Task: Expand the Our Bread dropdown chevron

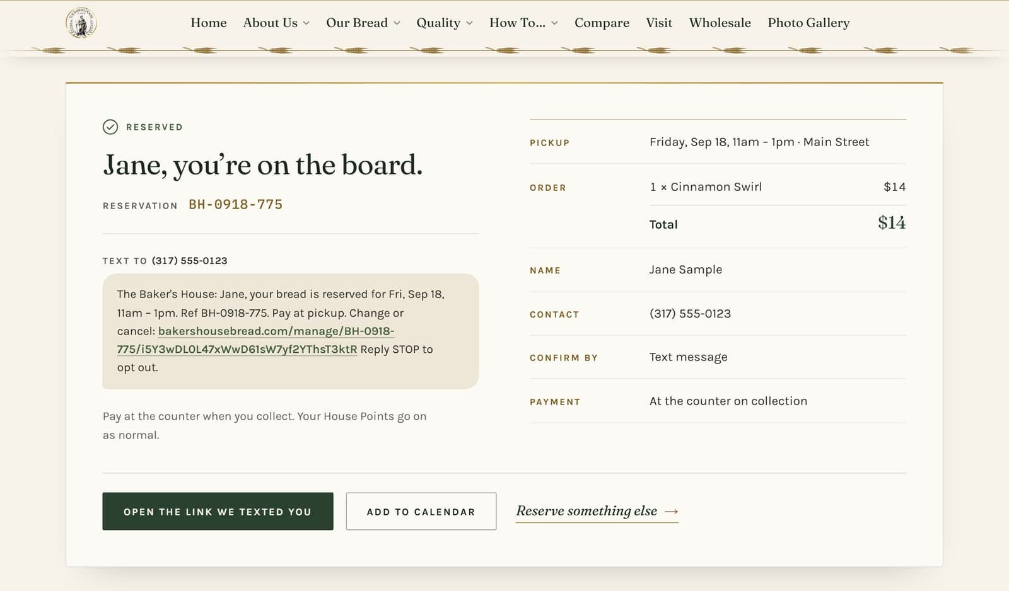Action: [397, 23]
